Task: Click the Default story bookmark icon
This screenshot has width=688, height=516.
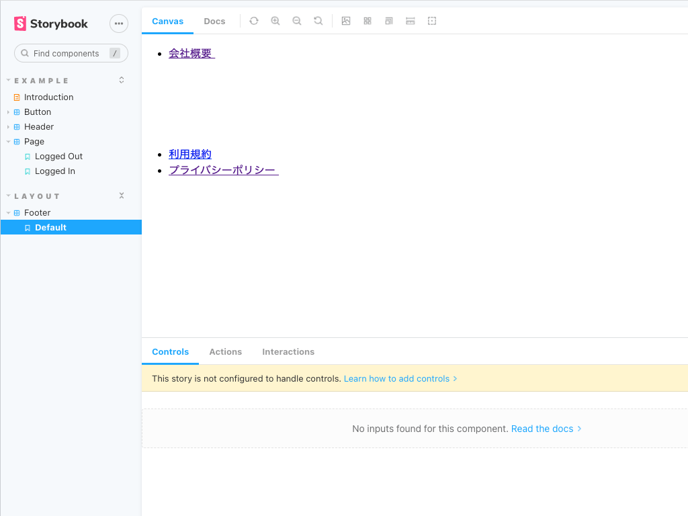Action: point(28,228)
